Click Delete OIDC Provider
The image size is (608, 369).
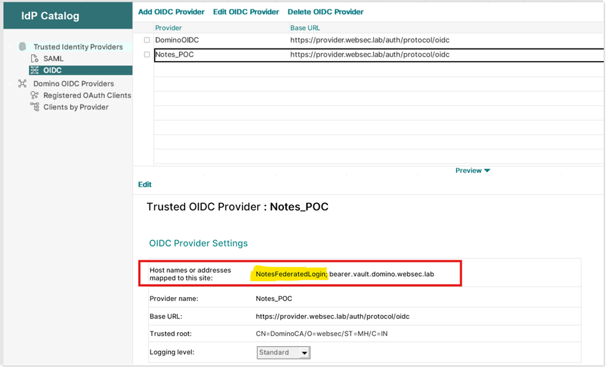point(325,12)
